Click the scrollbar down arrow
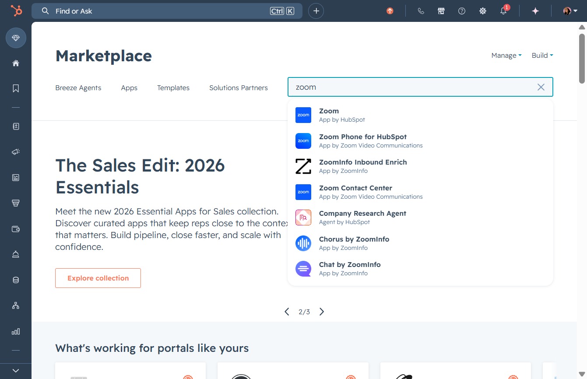This screenshot has height=379, width=587. (x=582, y=375)
